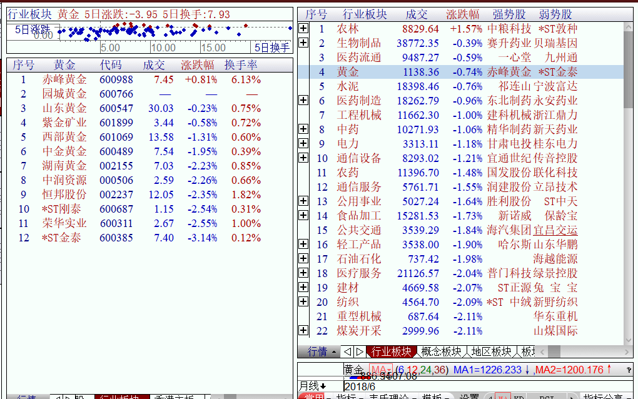Select the 山东黄金 stock row

149,108
